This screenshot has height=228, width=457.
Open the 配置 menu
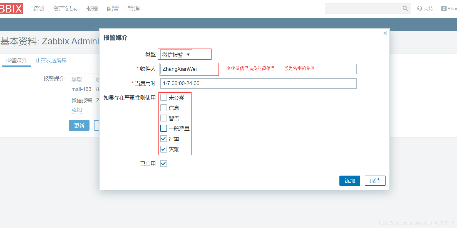click(113, 9)
